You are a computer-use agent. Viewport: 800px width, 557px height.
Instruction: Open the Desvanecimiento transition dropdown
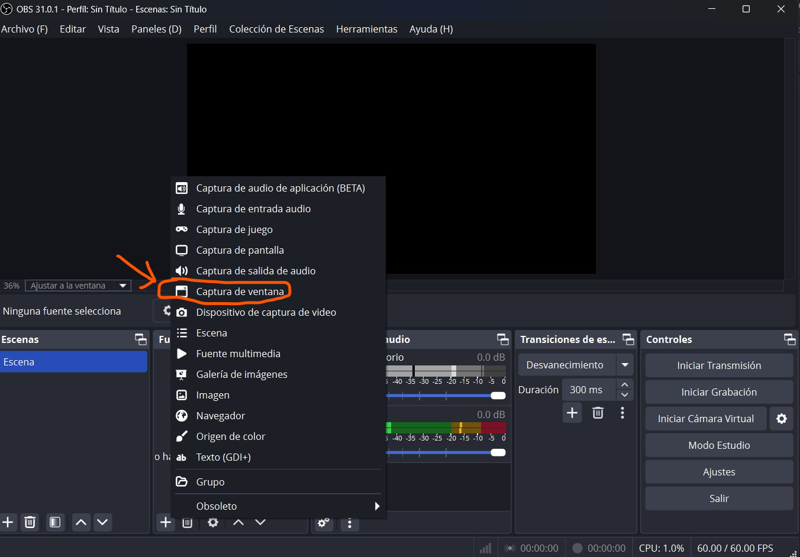click(x=625, y=365)
